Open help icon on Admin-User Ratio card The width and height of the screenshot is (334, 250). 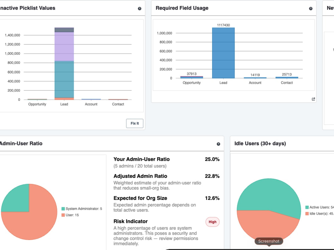click(218, 144)
